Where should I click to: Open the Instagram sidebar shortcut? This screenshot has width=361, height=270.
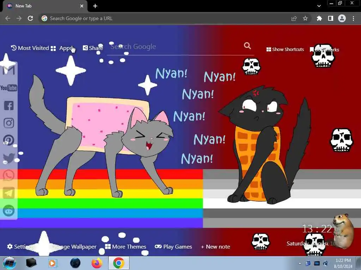[9, 123]
